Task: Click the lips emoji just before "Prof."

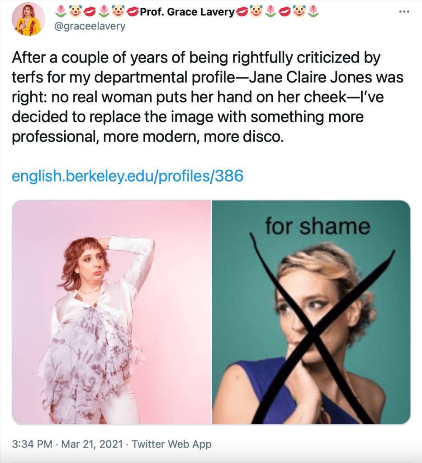Action: 133,12
